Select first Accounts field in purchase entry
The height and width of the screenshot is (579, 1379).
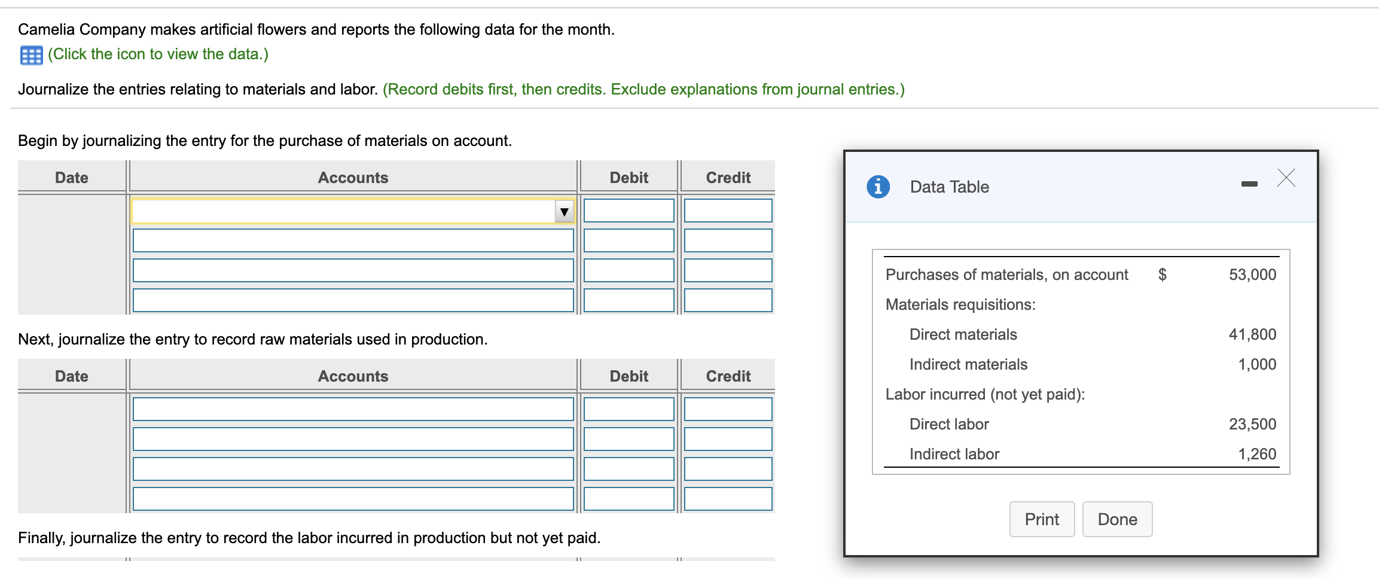click(344, 211)
